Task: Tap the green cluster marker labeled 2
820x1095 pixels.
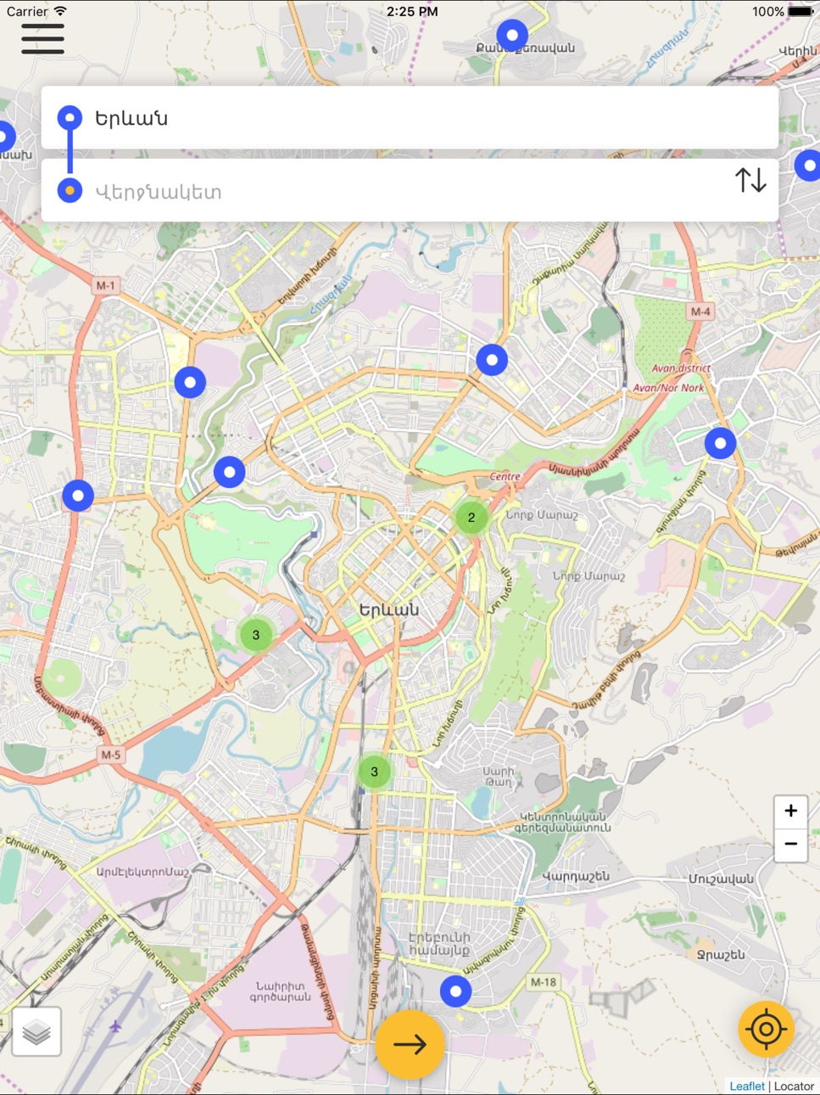Action: point(471,517)
